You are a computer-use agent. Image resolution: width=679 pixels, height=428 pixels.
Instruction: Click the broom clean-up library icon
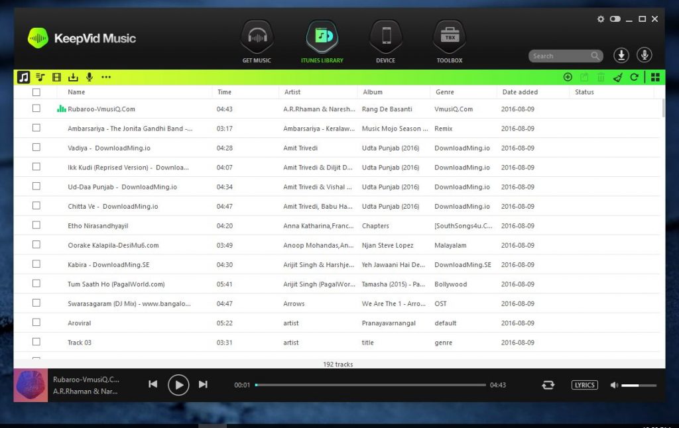tap(618, 78)
